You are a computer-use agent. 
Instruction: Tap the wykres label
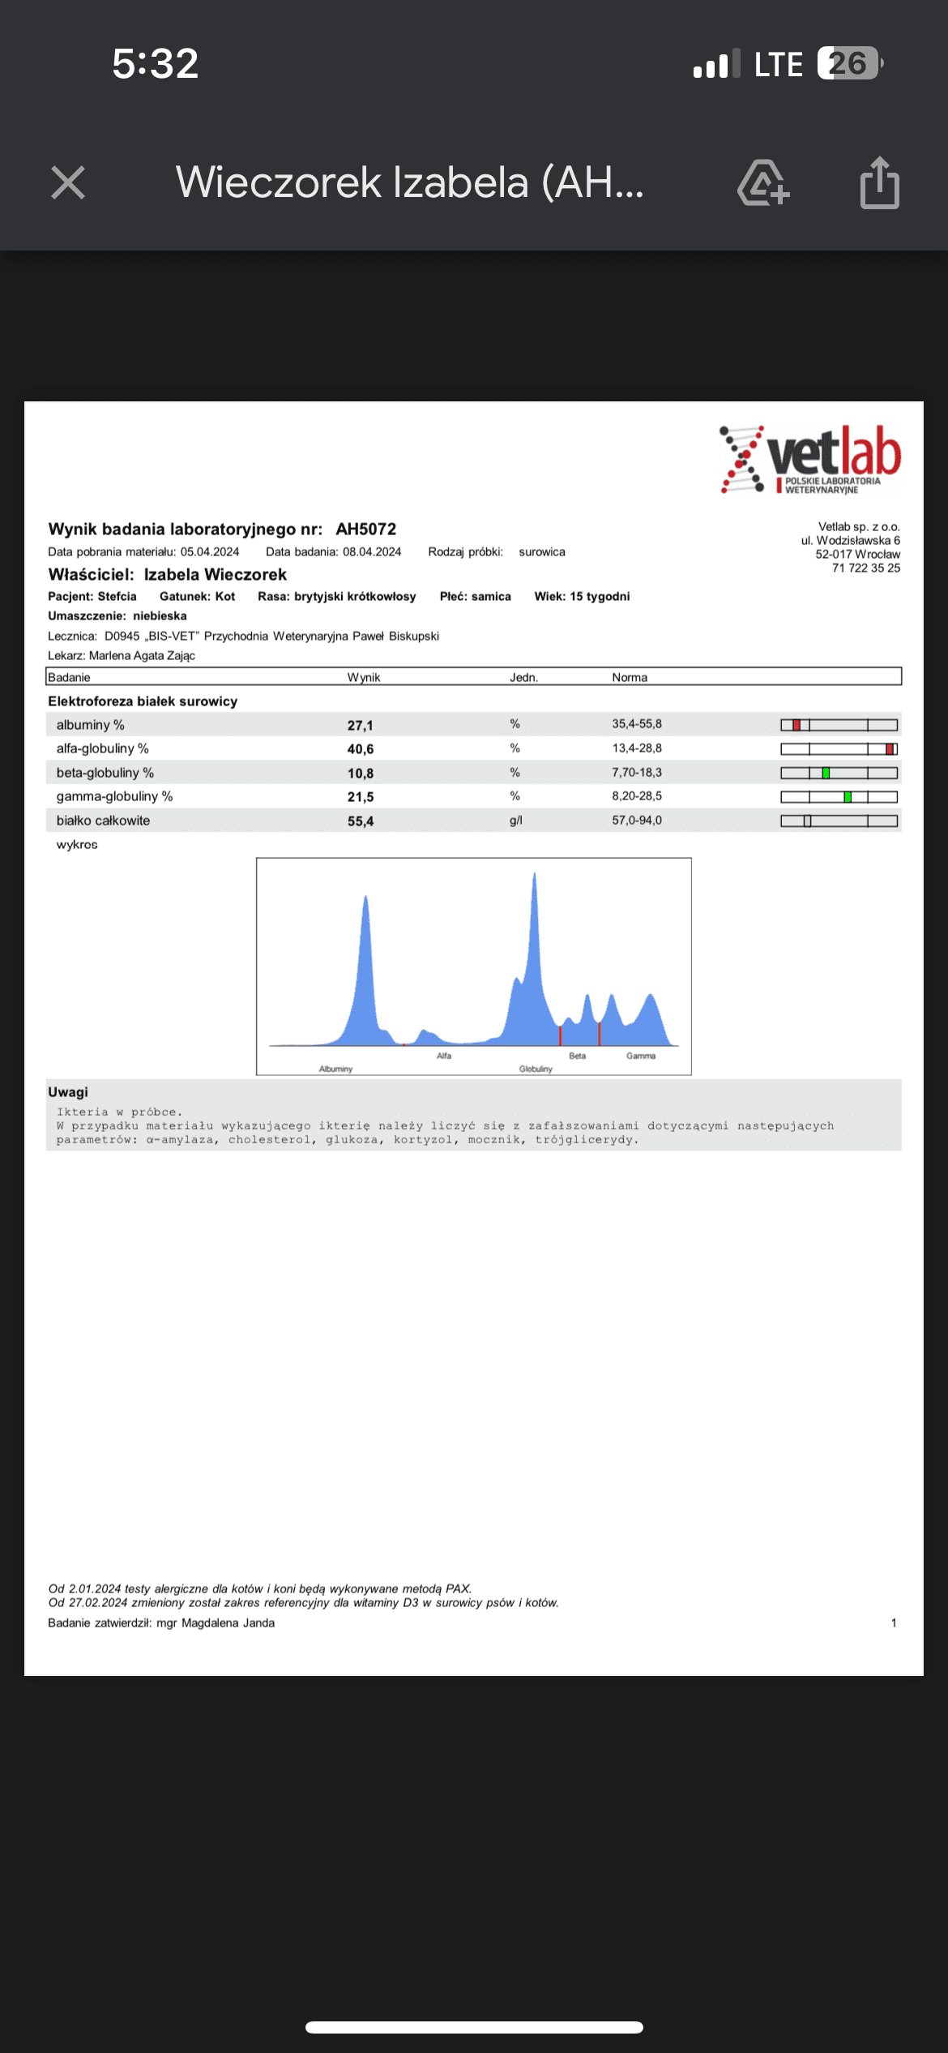[x=77, y=845]
